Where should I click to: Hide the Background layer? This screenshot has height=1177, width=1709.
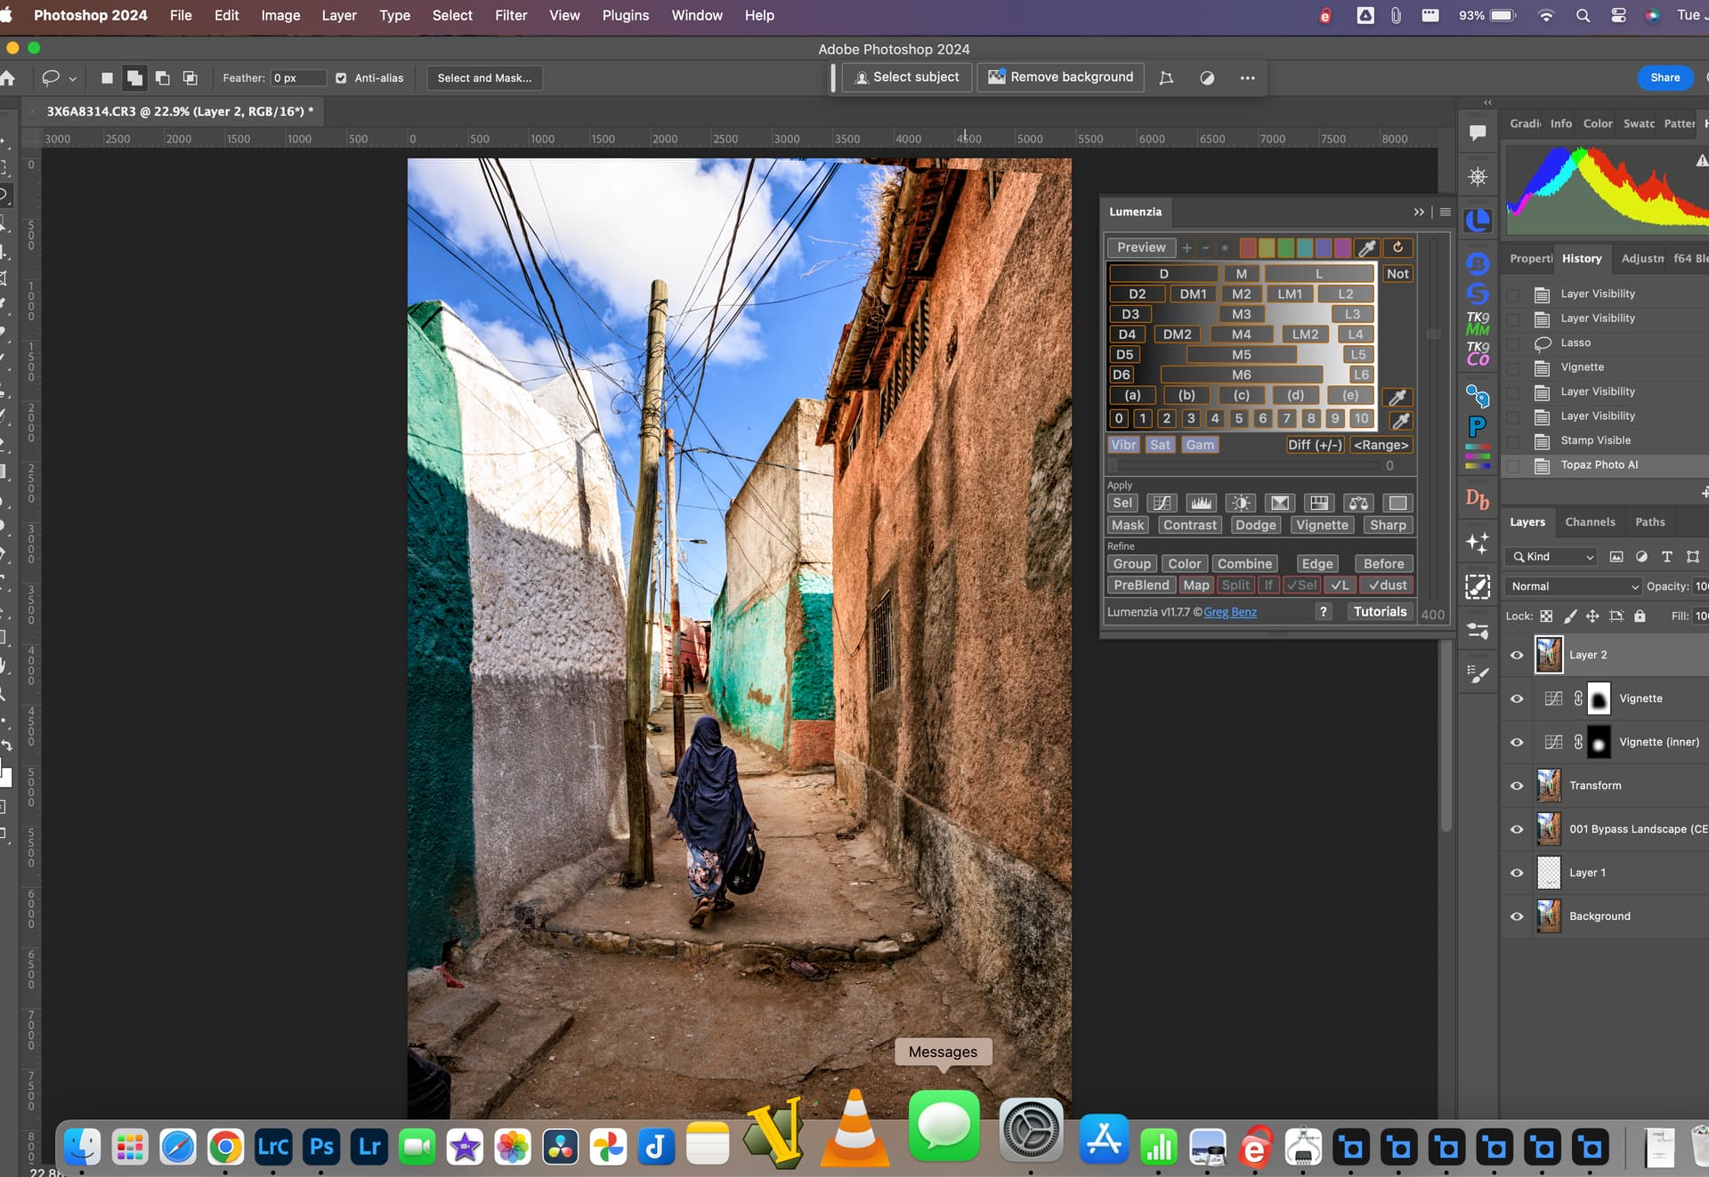[1517, 916]
